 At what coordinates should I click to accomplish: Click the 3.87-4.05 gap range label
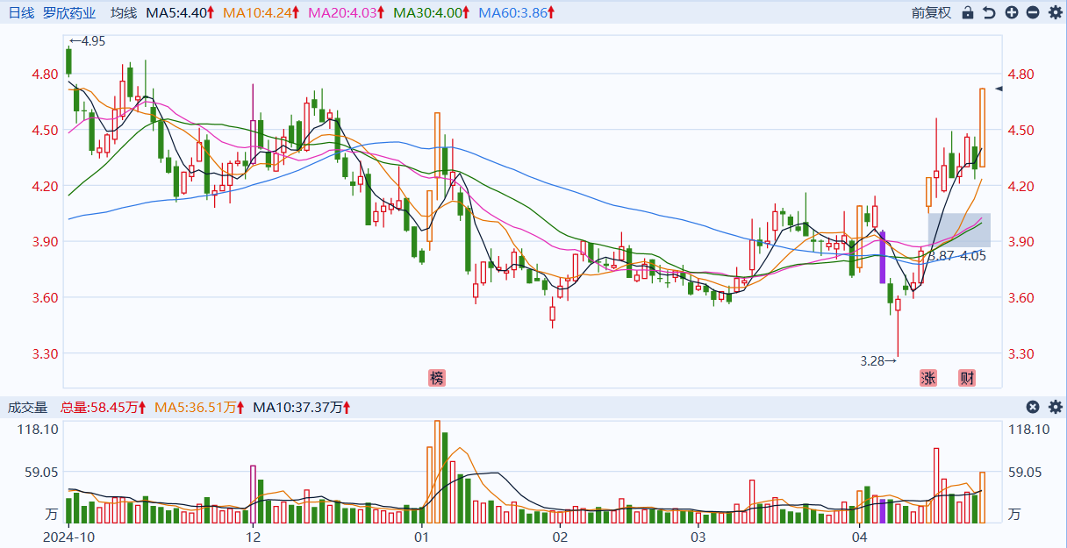[x=957, y=255]
